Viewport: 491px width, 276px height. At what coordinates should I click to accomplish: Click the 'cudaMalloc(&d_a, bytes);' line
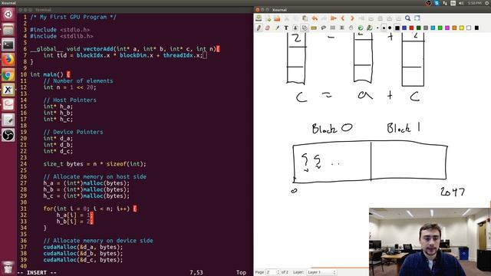pyautogui.click(x=83, y=247)
